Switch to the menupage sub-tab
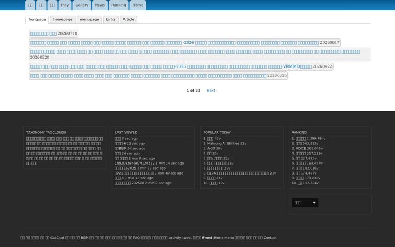 pyautogui.click(x=89, y=19)
